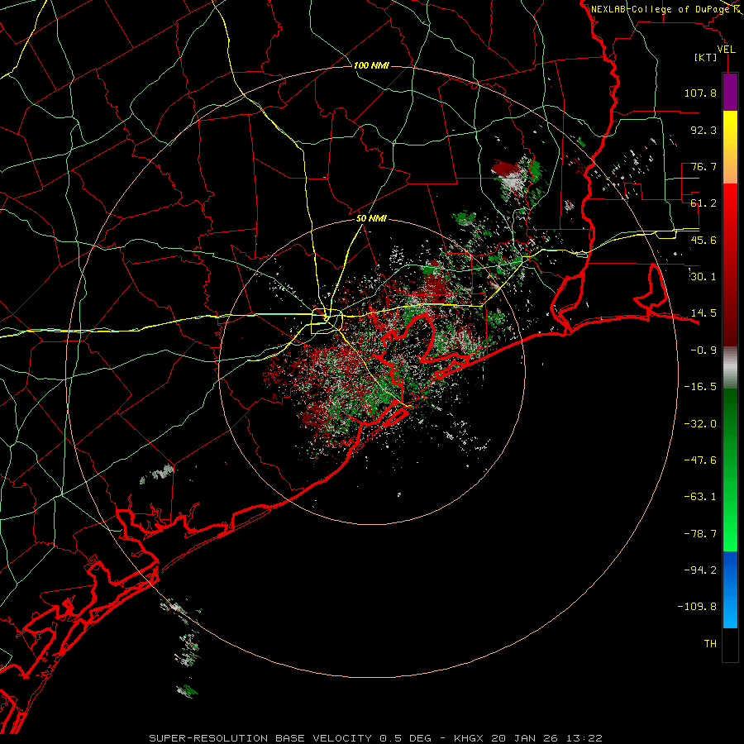The width and height of the screenshot is (744, 744).
Task: Click the -78.7 legend value
Action: 700,534
